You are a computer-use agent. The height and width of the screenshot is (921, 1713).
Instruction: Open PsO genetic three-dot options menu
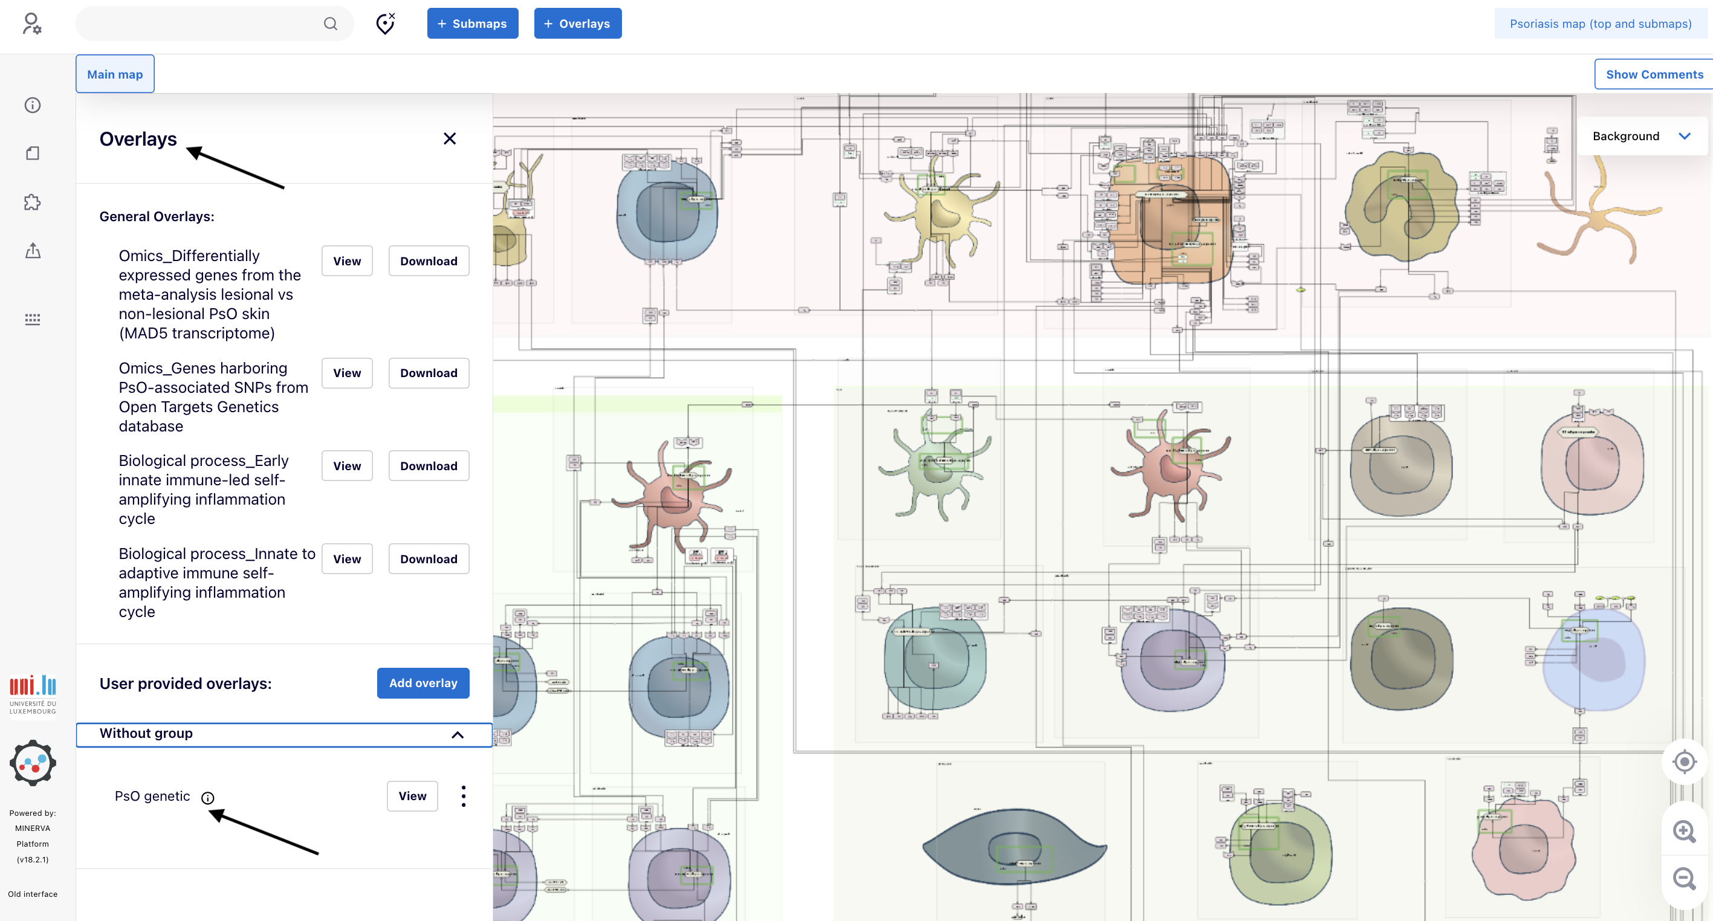click(x=464, y=796)
